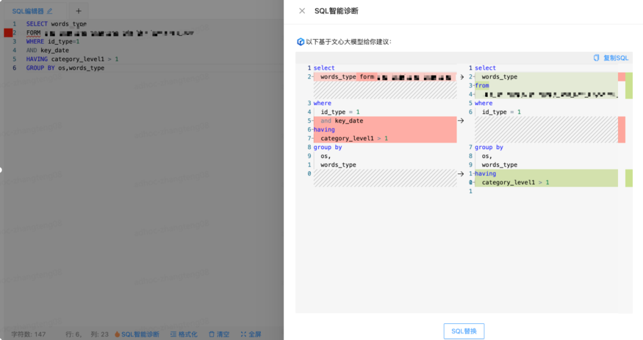Click the red error marker on line 2
The width and height of the screenshot is (643, 340).
tap(8, 33)
